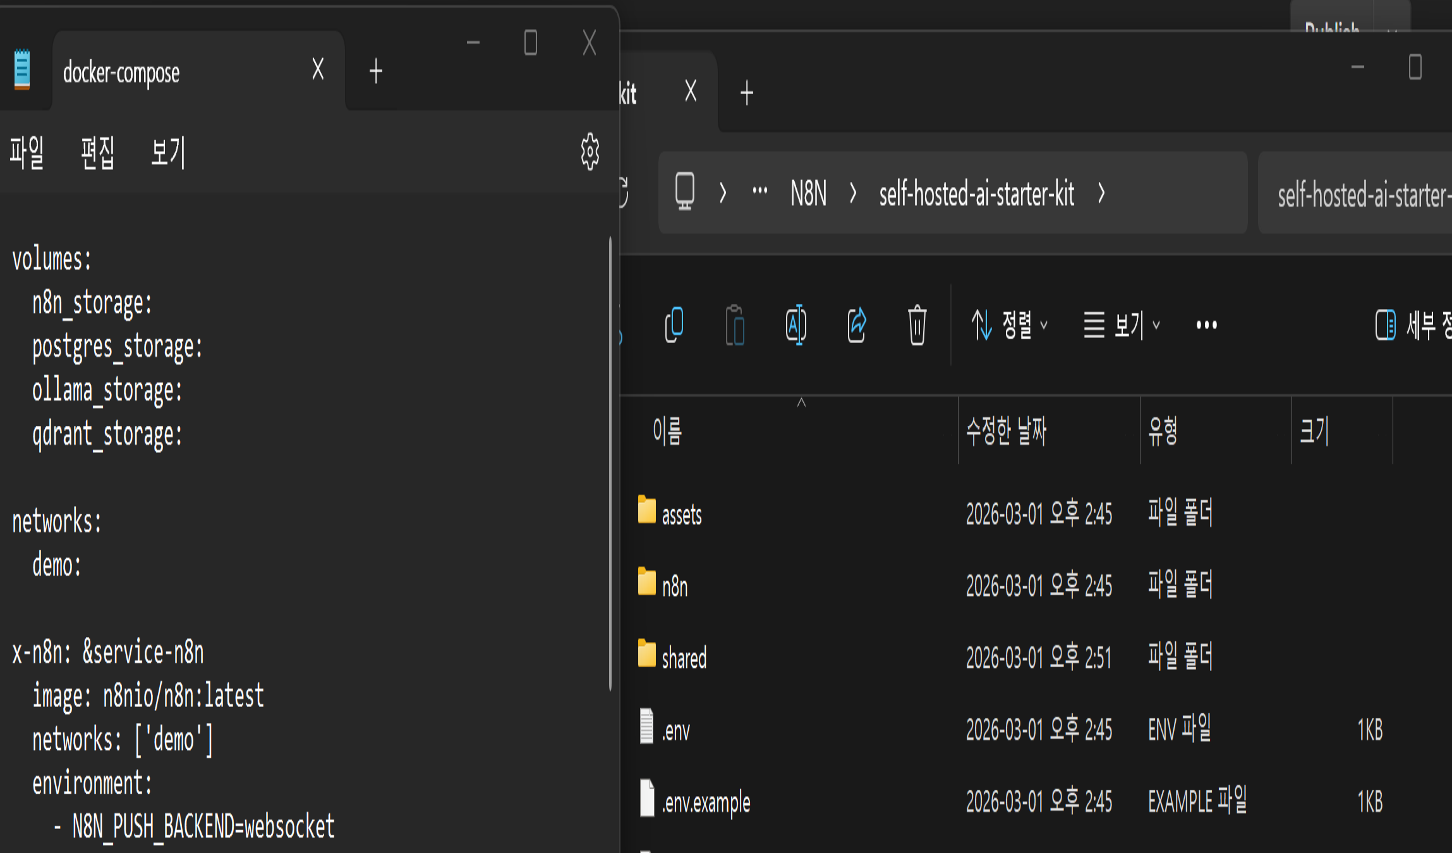Open the 정렬 sort dropdown
Screen dimensions: 1452x853
[x=1010, y=325]
